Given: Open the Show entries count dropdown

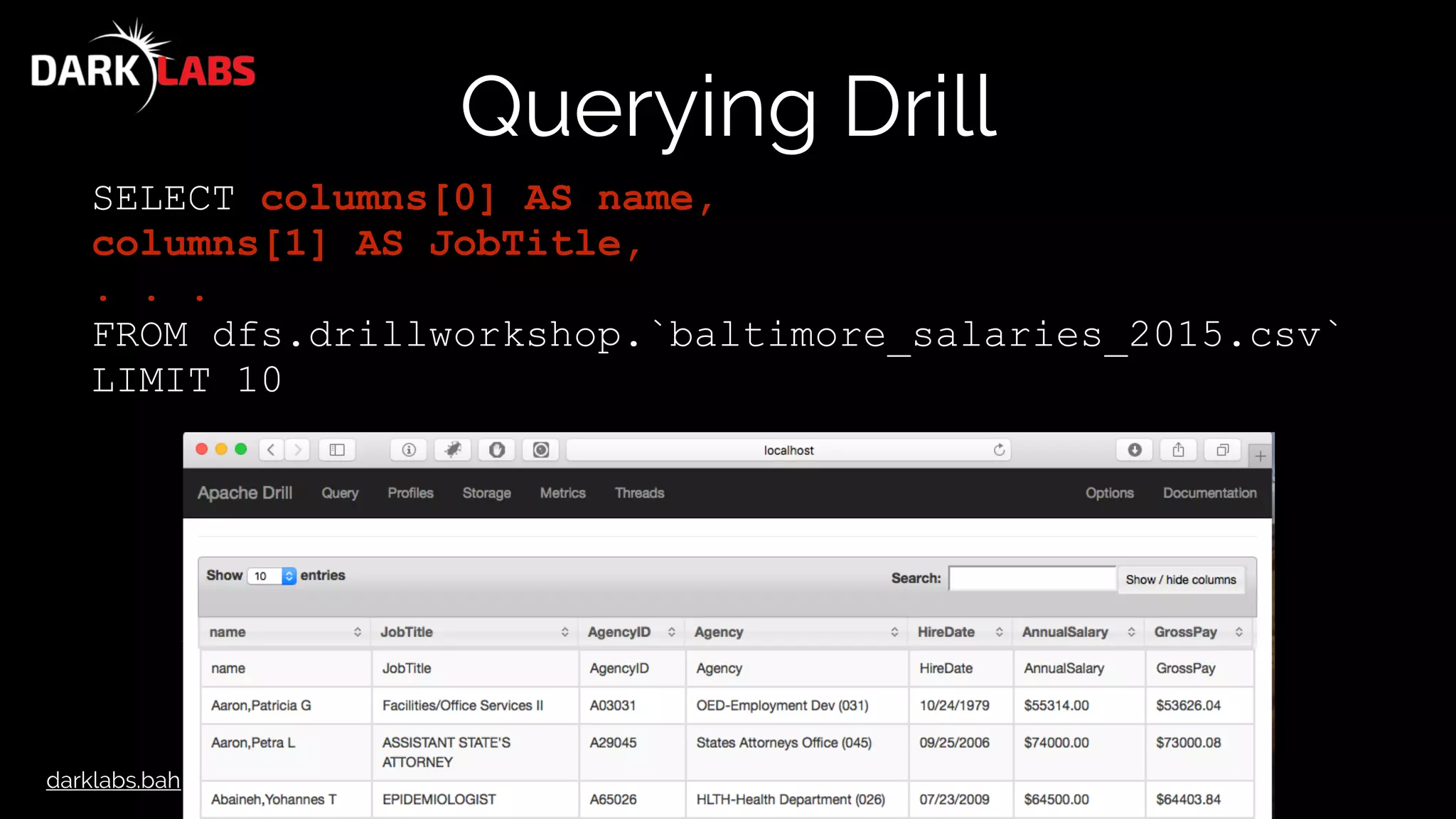Looking at the screenshot, I should point(272,576).
